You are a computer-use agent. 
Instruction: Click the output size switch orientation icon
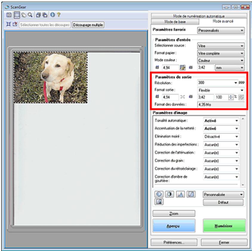241,97
